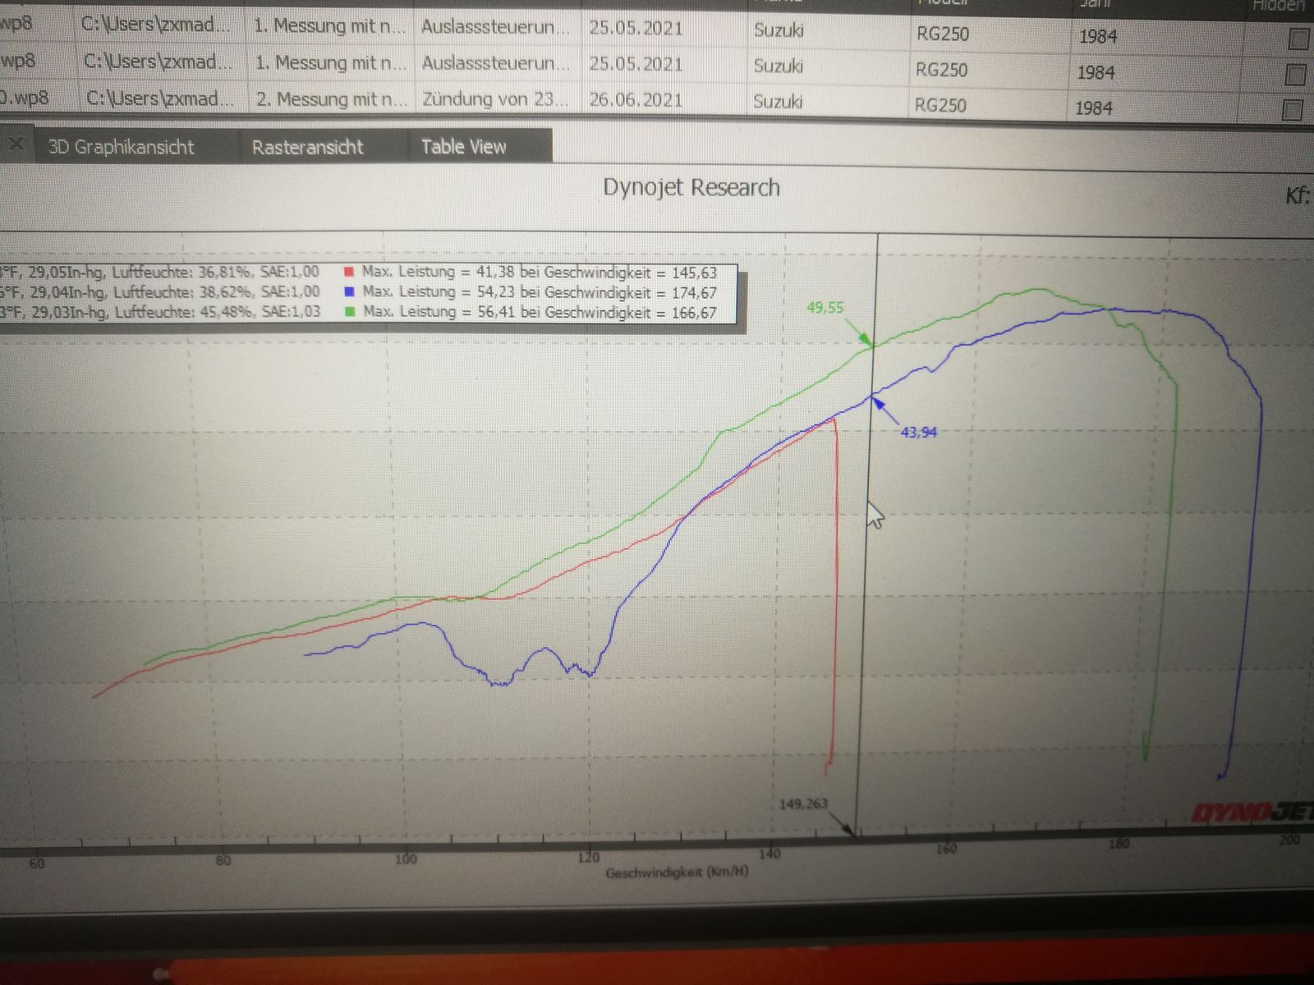Open the Rasteransicht tab
This screenshot has height=985, width=1314.
[307, 148]
